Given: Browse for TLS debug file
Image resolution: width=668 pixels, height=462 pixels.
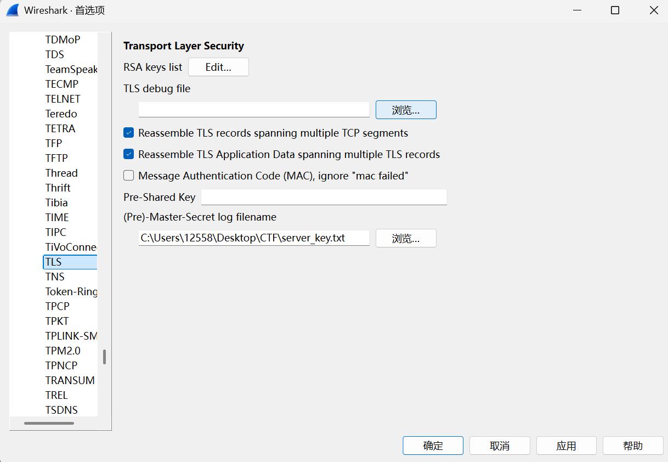Looking at the screenshot, I should click(406, 110).
